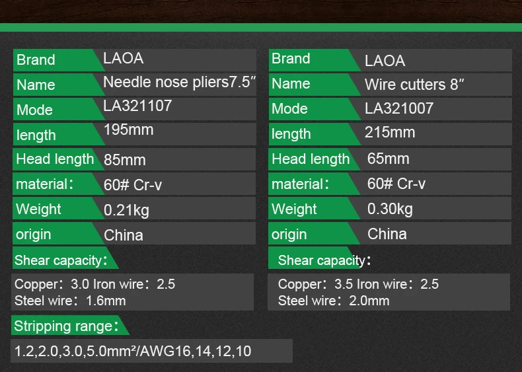Click the left table's 'Weight' label
The height and width of the screenshot is (372, 522).
pos(38,209)
